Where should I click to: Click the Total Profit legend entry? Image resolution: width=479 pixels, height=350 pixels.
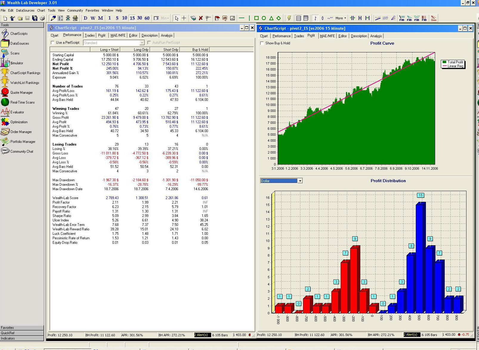pos(453,62)
